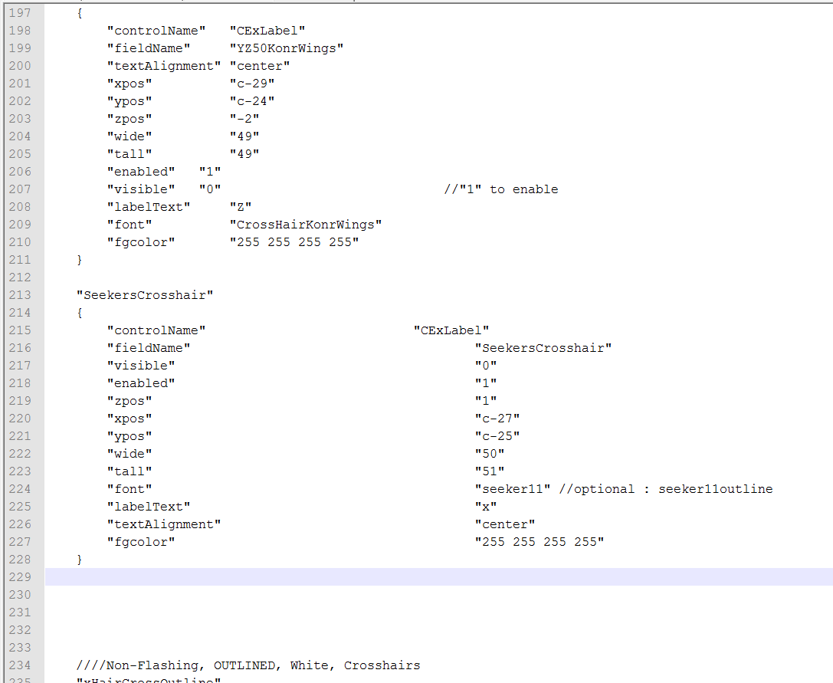833x683 pixels.
Task: Place cursor on closing brace at line 228
Action: (x=80, y=560)
